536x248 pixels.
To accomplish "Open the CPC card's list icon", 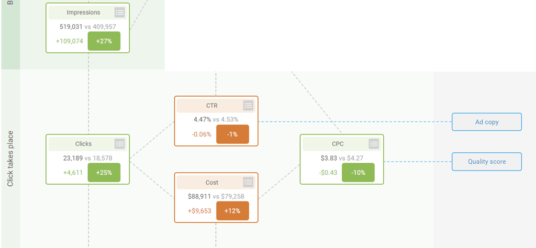I will coord(374,143).
